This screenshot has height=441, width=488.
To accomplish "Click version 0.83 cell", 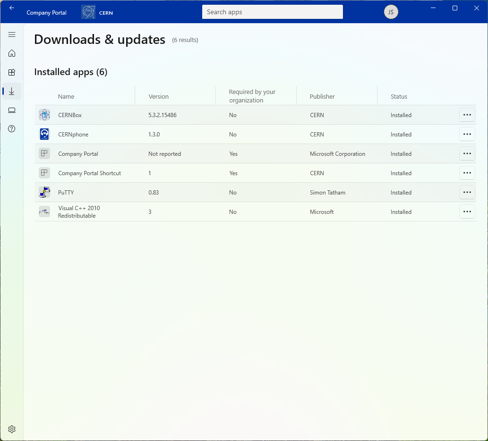I will 154,193.
